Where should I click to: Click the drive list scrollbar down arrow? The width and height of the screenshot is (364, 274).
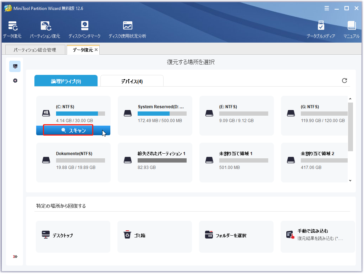pos(350,181)
